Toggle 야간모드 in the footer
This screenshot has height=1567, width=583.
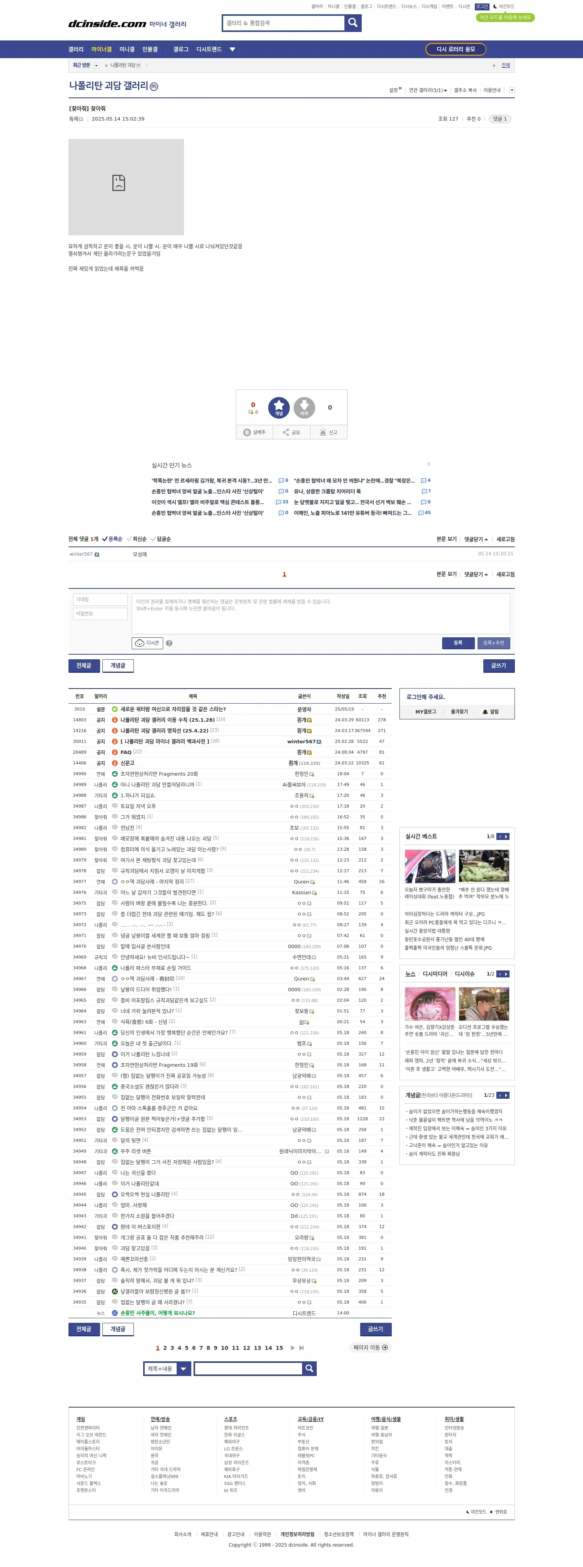[476, 1512]
